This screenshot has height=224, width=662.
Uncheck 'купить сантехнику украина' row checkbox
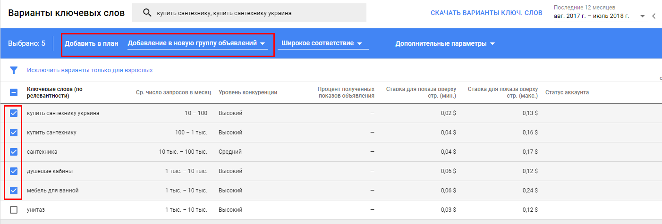click(14, 113)
